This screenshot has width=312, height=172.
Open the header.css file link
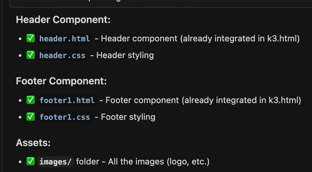pos(62,55)
